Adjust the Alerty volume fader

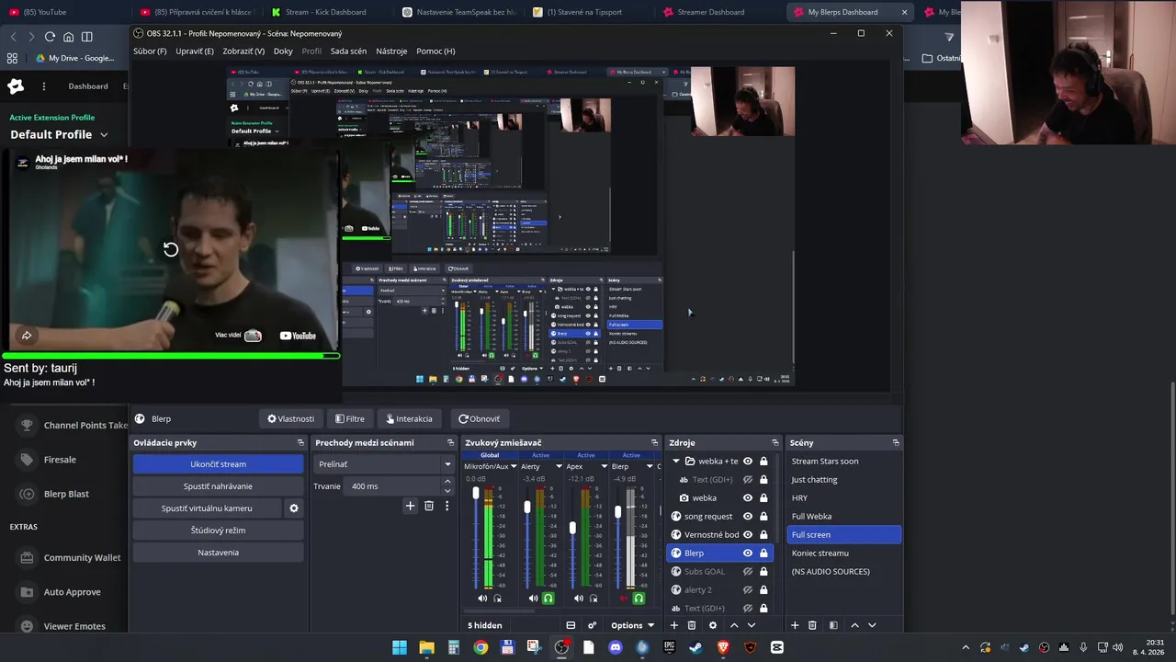pos(527,507)
